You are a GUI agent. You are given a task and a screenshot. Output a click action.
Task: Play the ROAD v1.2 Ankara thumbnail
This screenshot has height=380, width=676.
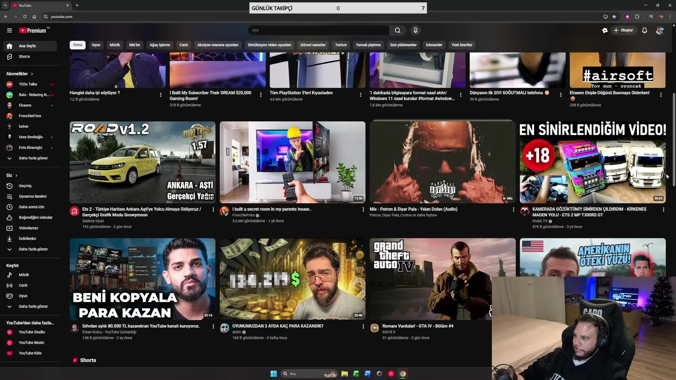click(143, 162)
